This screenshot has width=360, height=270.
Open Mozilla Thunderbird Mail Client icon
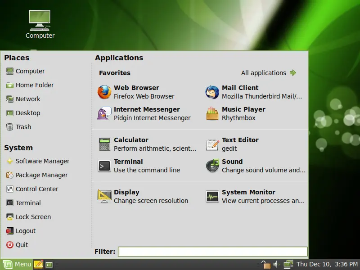[x=212, y=92]
